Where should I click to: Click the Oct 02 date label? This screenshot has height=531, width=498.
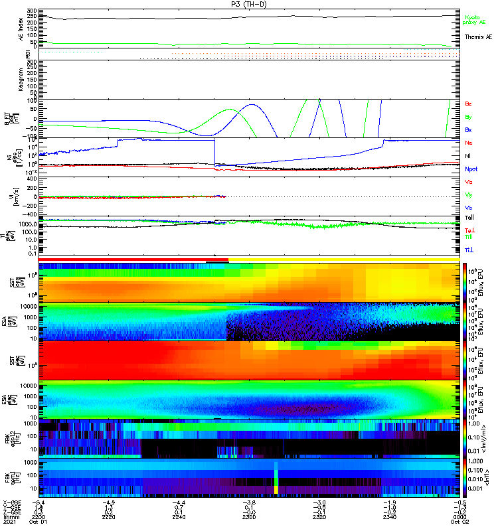pyautogui.click(x=459, y=522)
